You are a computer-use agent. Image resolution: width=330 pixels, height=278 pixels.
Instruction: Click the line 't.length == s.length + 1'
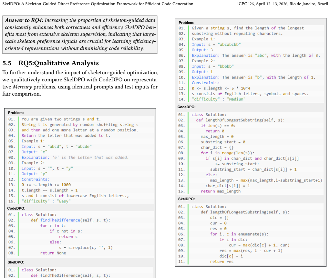49,190
